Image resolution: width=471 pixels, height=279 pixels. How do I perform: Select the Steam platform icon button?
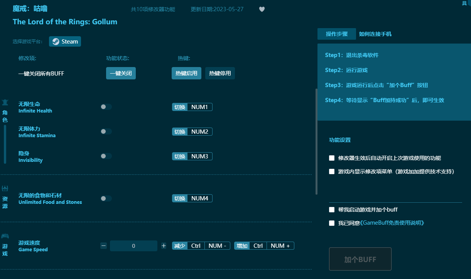point(65,42)
